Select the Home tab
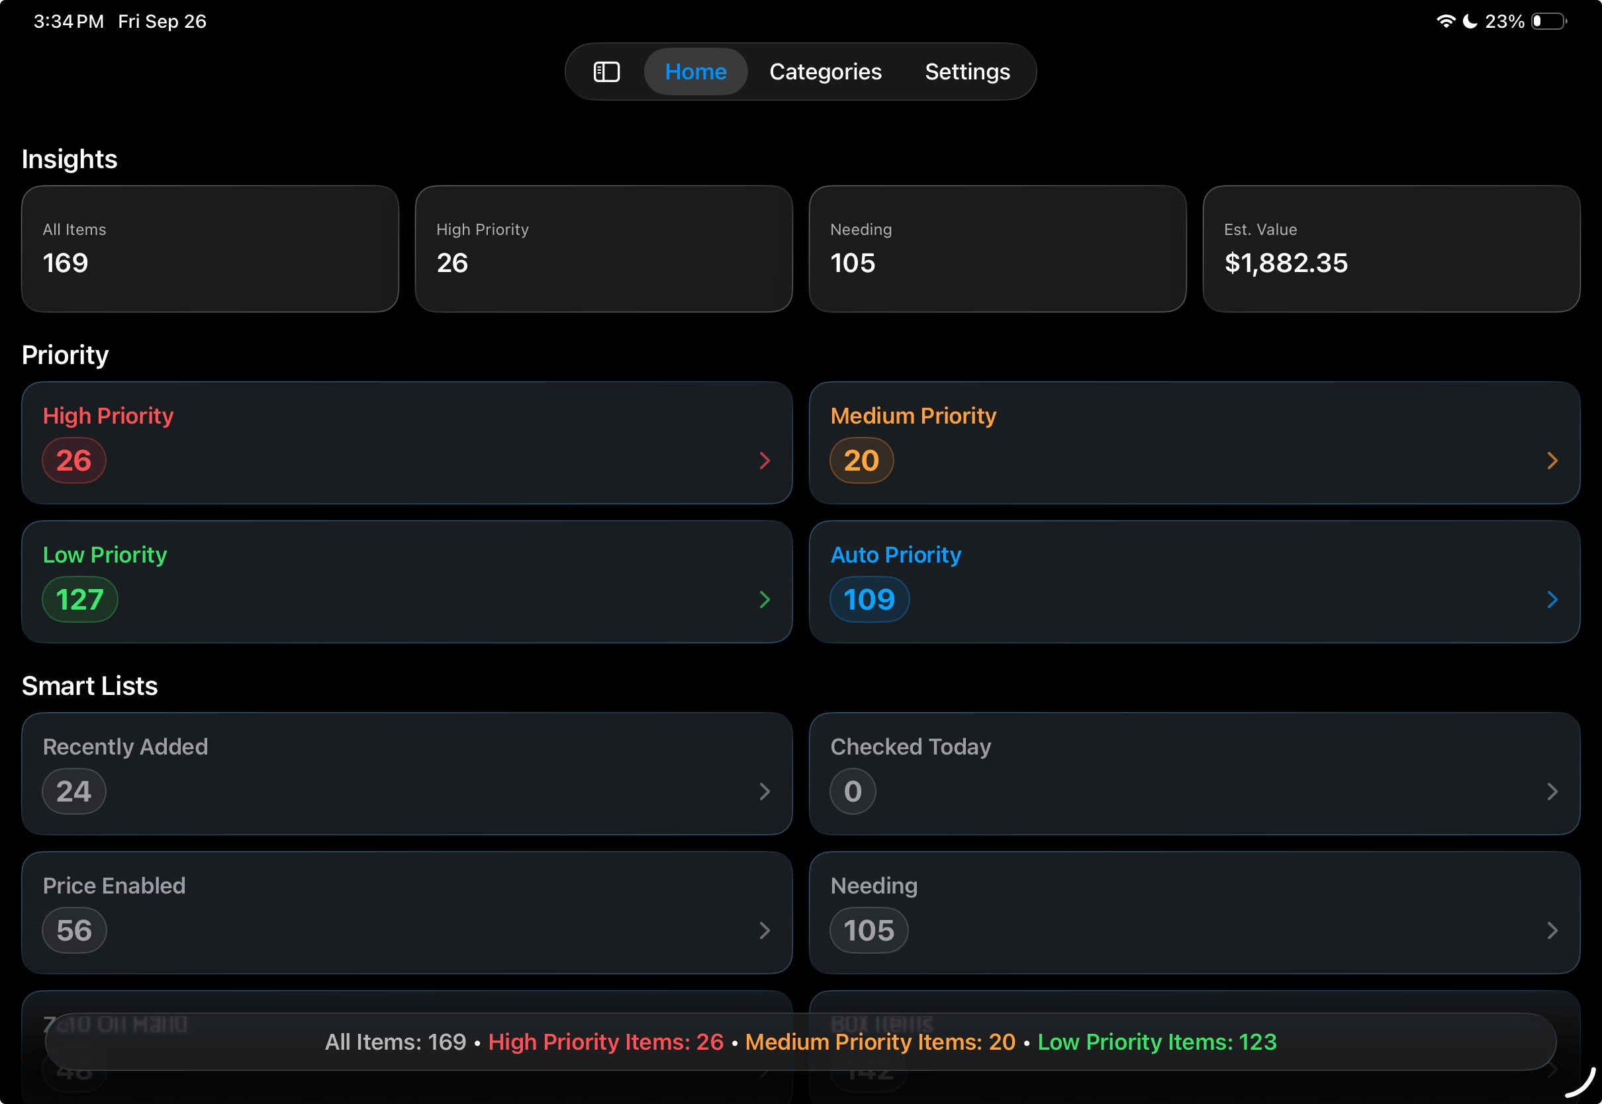1602x1104 pixels. [x=695, y=72]
